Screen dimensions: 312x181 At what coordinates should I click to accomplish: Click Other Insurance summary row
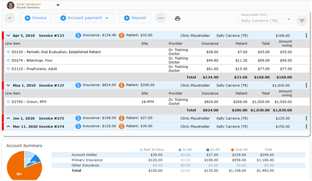point(178,165)
